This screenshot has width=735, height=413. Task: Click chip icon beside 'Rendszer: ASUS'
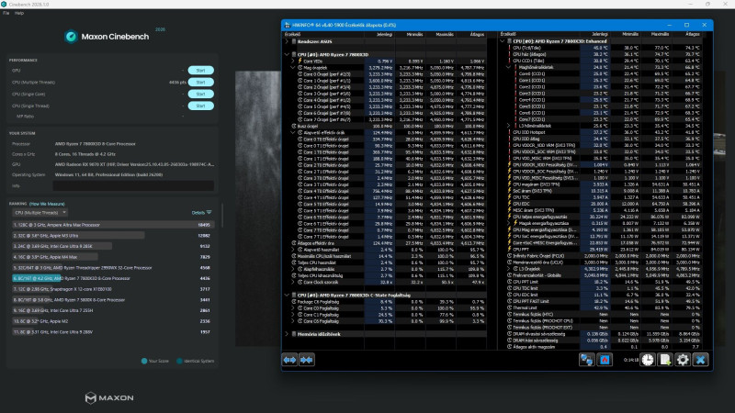click(294, 41)
